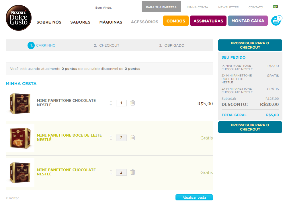Increase quantity of first Panettone Chocolate
Viewport: 287px width, 205px height.
pos(111,101)
